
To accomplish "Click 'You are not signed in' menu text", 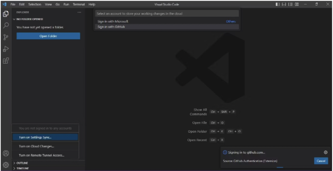I will [45, 128].
